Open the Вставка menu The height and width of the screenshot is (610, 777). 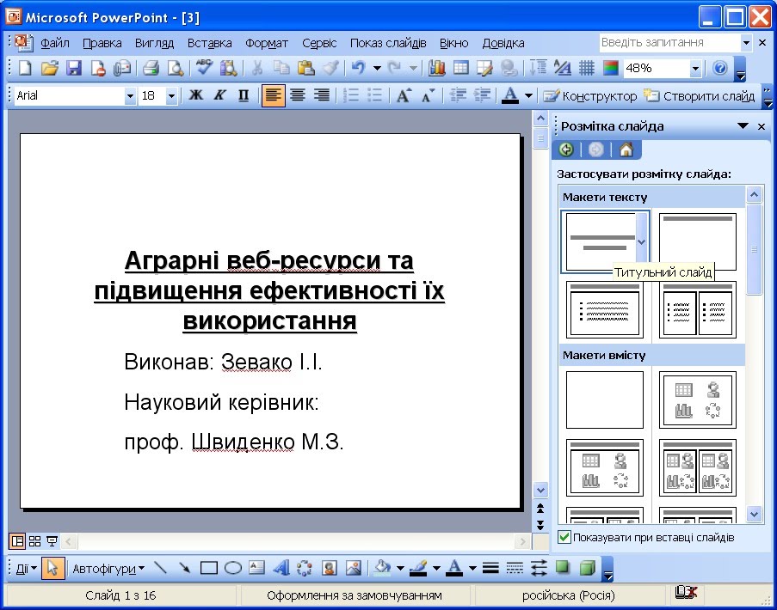point(210,43)
